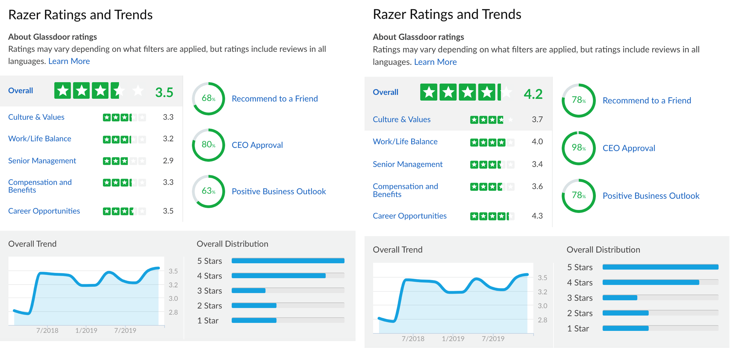Click Positive Business Outlook beside 63%
The width and height of the screenshot is (730, 351).
click(279, 192)
